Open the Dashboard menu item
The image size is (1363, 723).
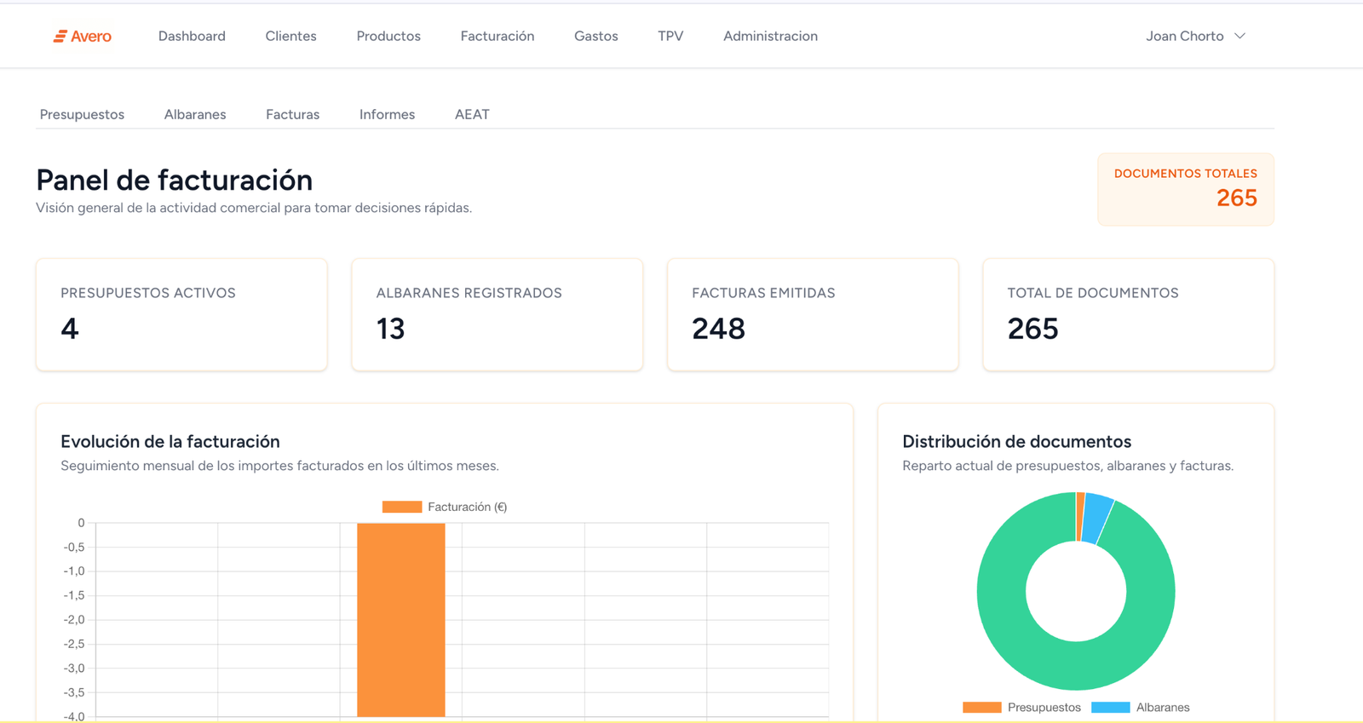(x=192, y=36)
